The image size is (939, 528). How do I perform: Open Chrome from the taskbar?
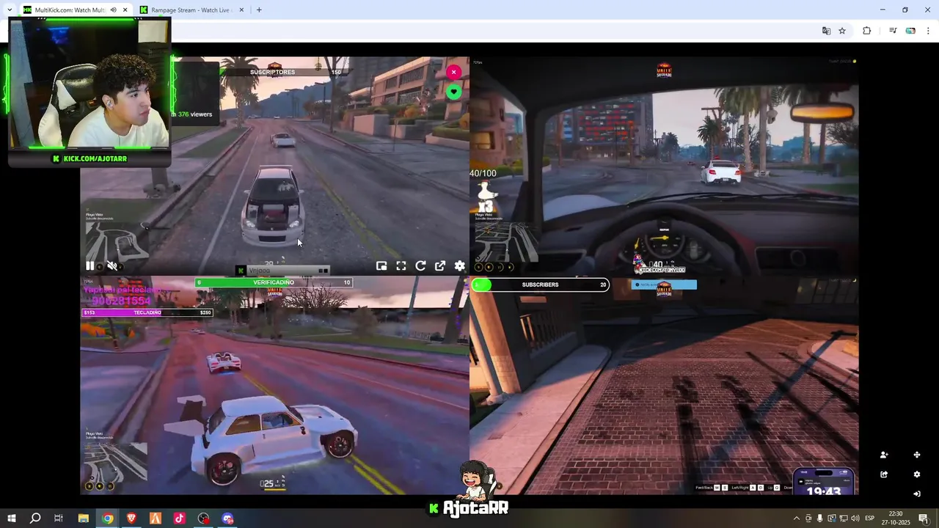(107, 518)
